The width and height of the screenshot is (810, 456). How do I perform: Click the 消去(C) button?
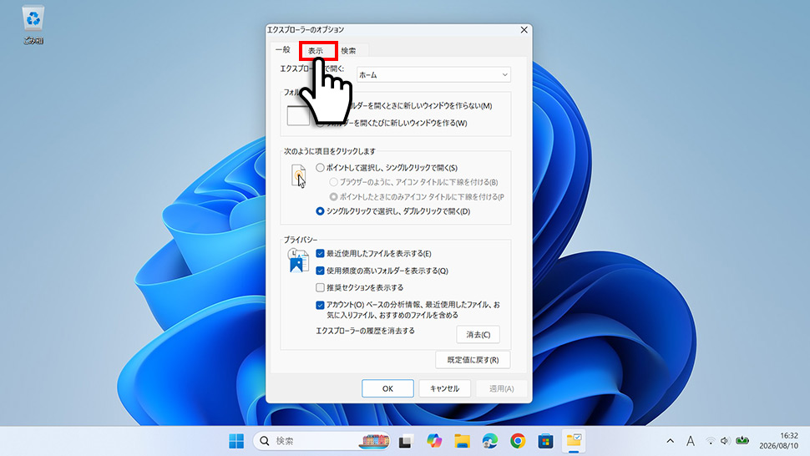tap(478, 335)
